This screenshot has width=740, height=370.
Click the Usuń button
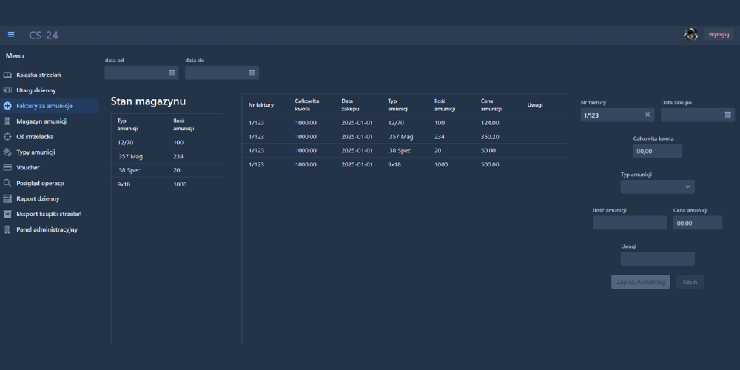(x=690, y=282)
